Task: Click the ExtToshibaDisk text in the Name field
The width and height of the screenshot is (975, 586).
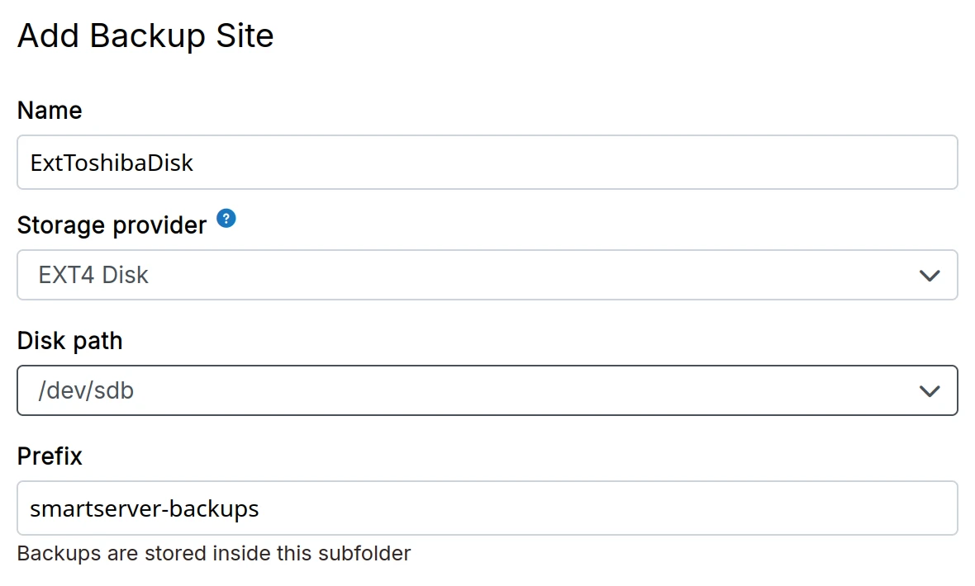Action: point(112,163)
